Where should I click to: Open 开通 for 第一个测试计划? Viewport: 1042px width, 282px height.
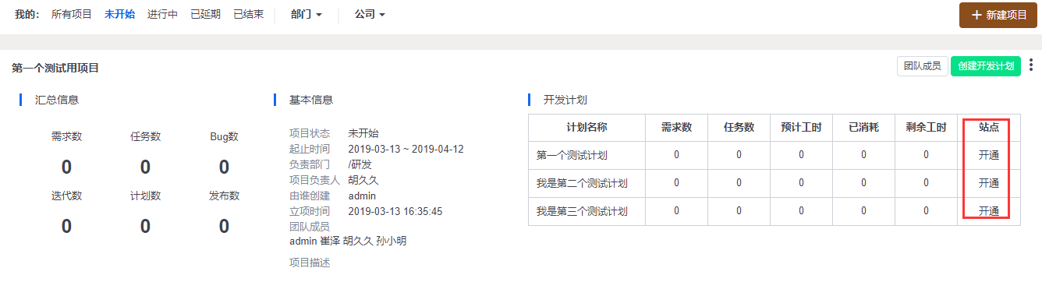[x=988, y=155]
